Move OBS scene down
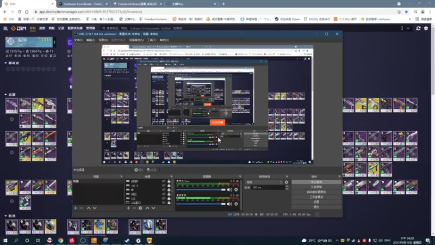 point(95,208)
